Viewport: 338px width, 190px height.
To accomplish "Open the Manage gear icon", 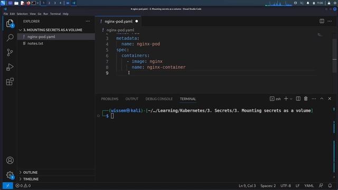I will coord(10,175).
